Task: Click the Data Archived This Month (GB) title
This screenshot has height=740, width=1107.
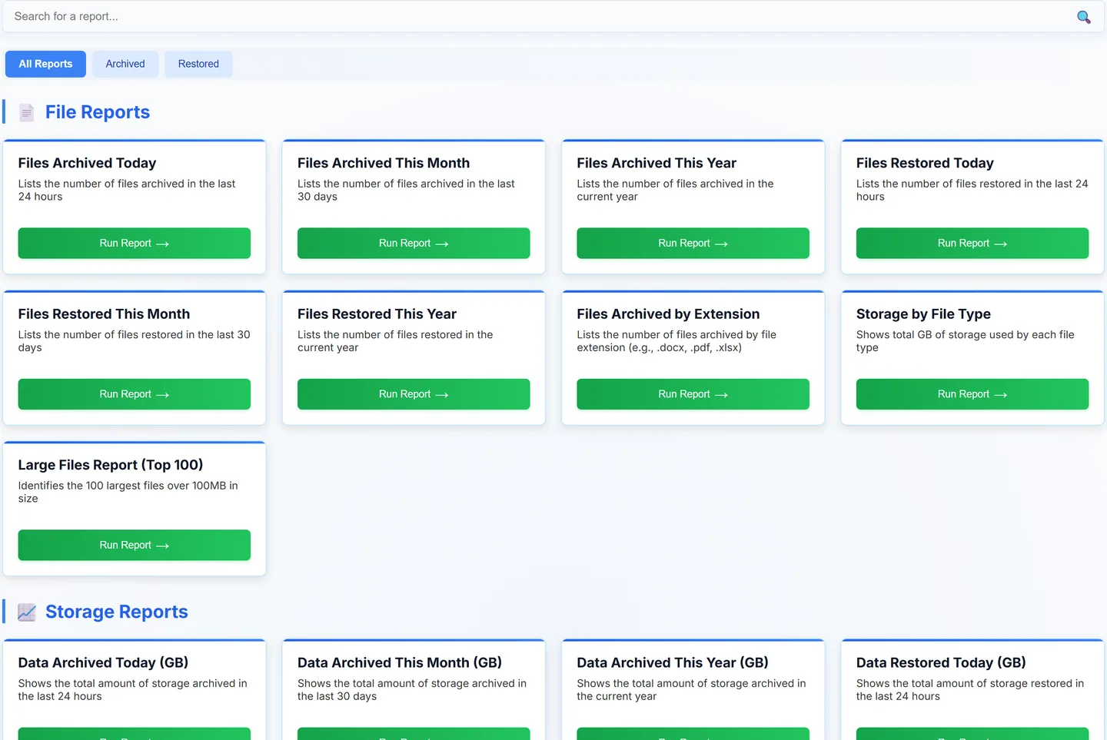Action: click(400, 662)
